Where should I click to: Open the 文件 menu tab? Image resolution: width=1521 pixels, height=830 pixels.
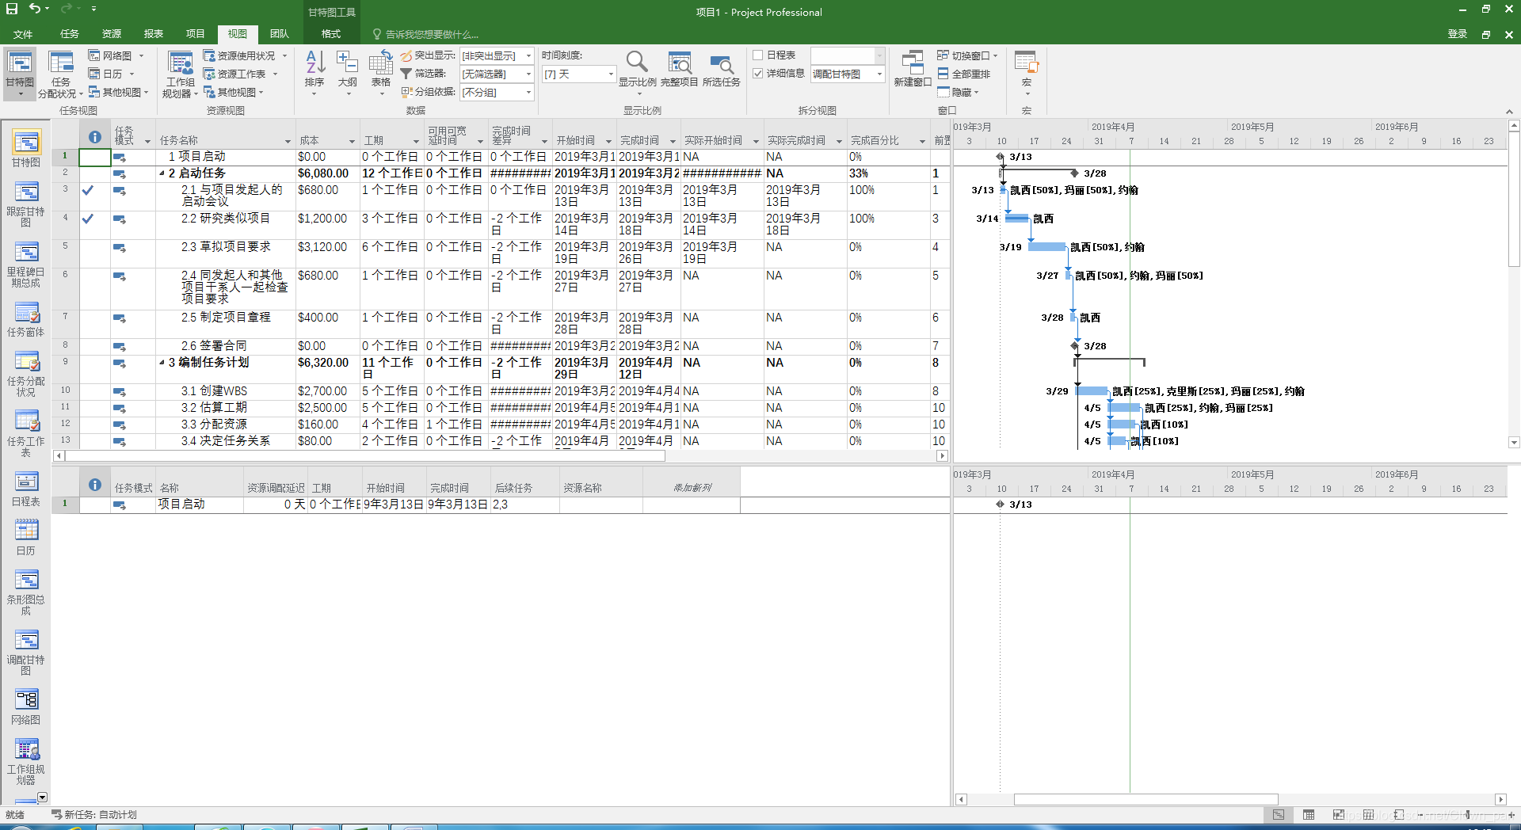[23, 34]
